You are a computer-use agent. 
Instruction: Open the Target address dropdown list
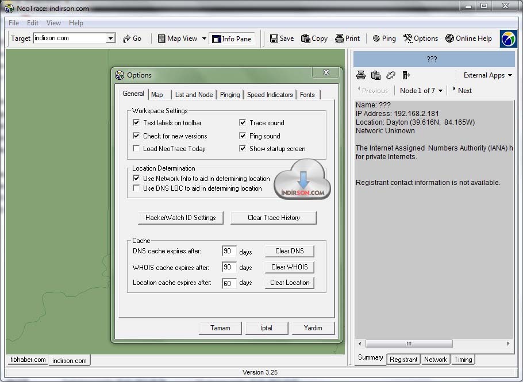110,38
